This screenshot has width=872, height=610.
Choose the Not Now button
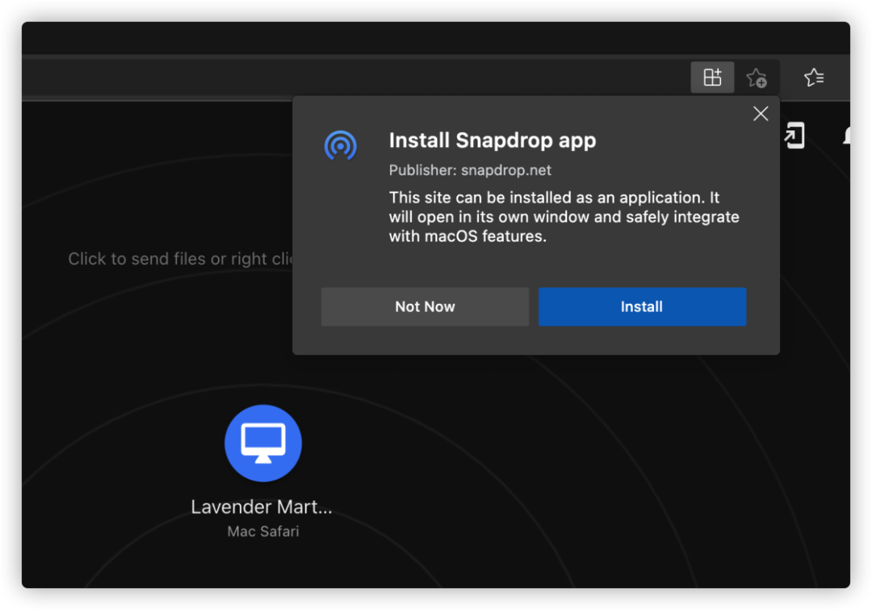click(425, 307)
